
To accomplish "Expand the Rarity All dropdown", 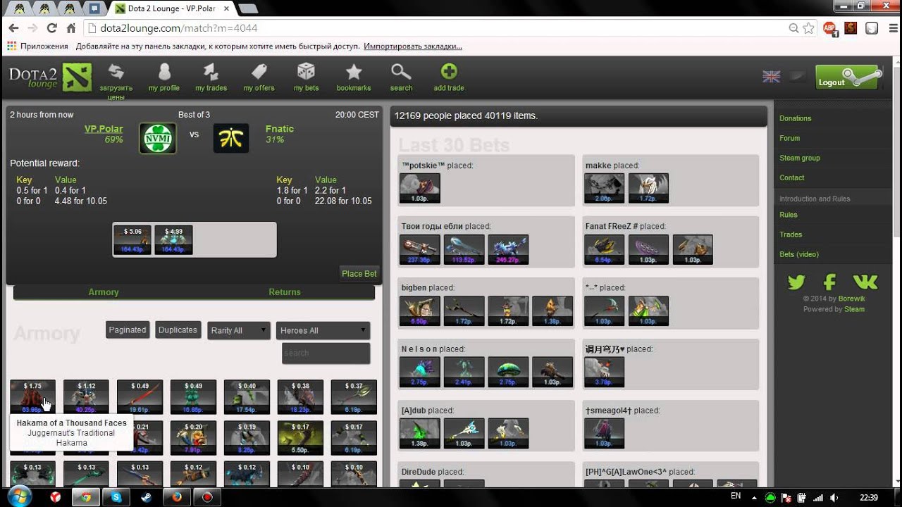I will [239, 330].
